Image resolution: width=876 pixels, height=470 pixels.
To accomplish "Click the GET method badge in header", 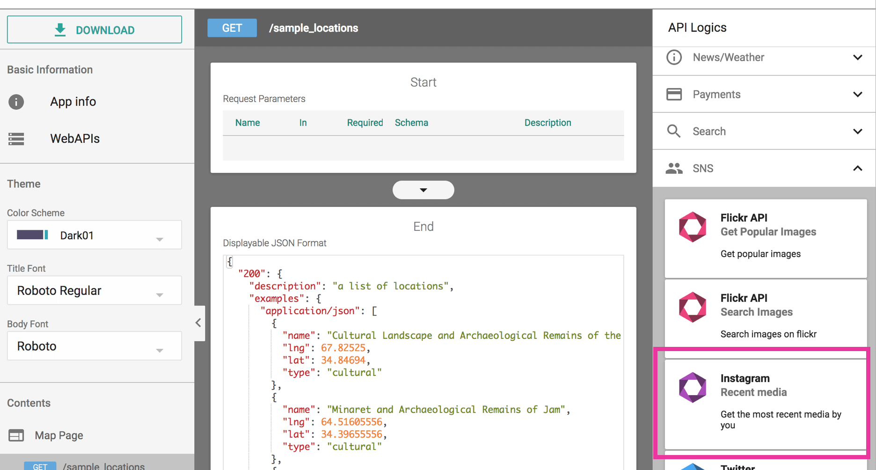I will pyautogui.click(x=232, y=28).
